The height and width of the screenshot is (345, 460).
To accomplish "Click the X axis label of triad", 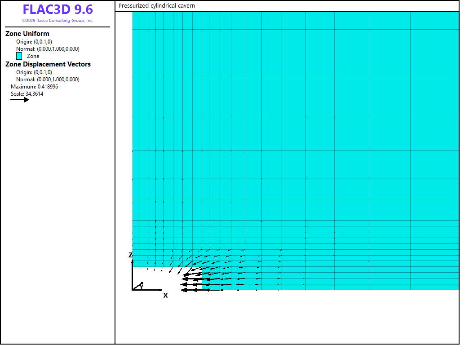I will tap(165, 296).
